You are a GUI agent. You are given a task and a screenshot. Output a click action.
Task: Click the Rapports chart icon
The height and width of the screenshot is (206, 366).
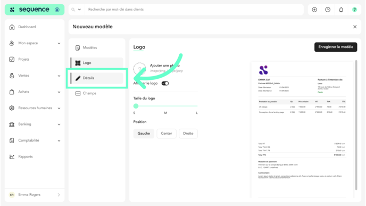[12, 156]
